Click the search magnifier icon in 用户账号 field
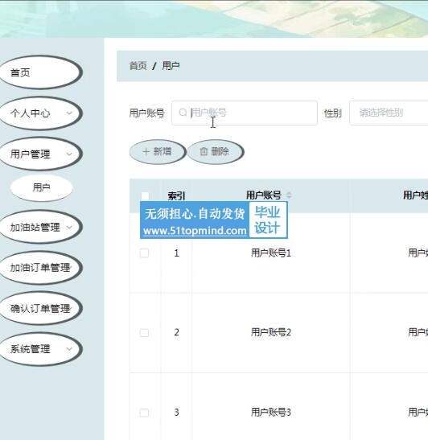The height and width of the screenshot is (440, 428). (183, 113)
